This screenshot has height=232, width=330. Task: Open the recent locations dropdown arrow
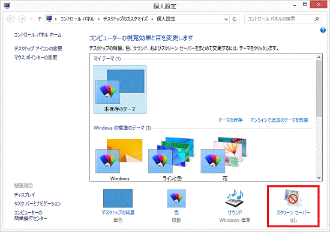pyautogui.click(x=31, y=19)
